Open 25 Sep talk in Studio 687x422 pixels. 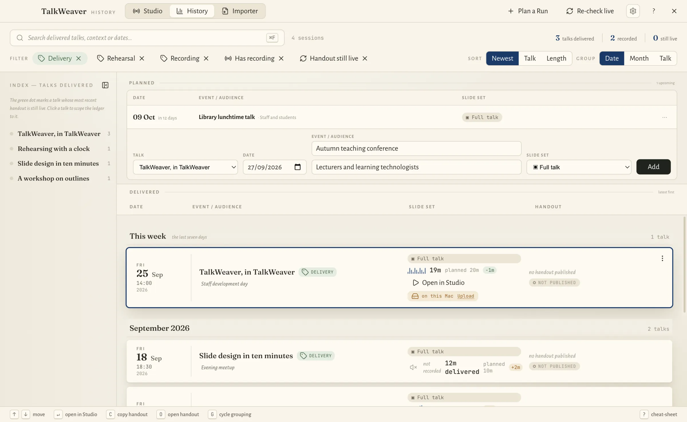[438, 283]
